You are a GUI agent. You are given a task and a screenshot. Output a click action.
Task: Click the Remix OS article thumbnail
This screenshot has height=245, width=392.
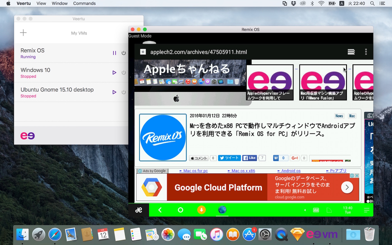click(x=163, y=137)
